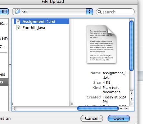Click the Open button
This screenshot has height=124, width=143.
[x=119, y=118]
